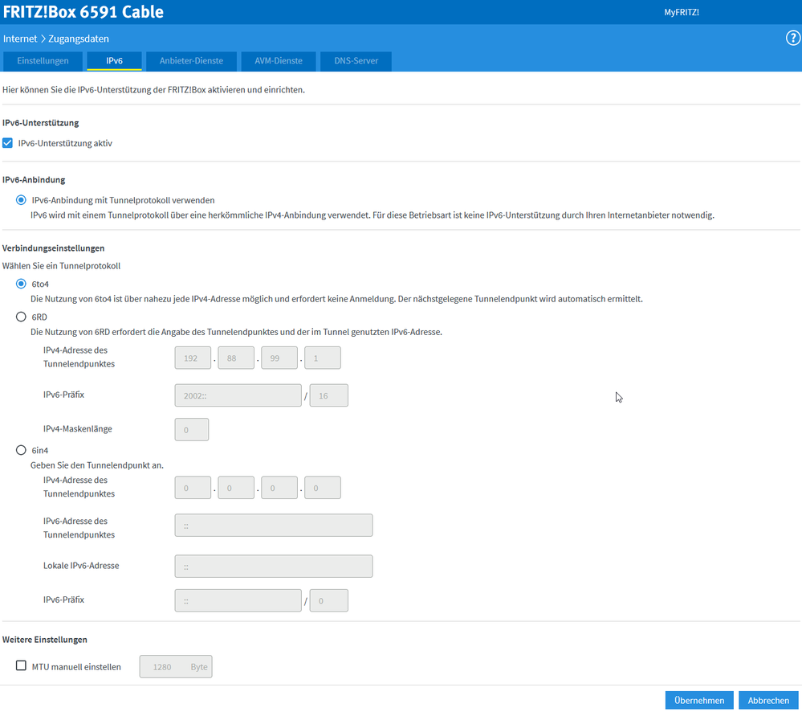Image resolution: width=802 pixels, height=712 pixels.
Task: Click 6RD tunnel endpoint second octet field 88
Action: (x=236, y=358)
